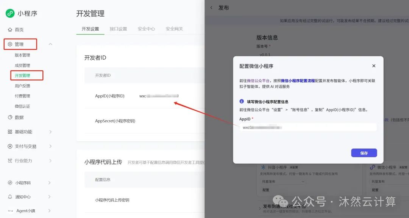Collapse the 管理 sidebar section
Image resolution: width=409 pixels, height=218 pixels.
tap(50, 44)
